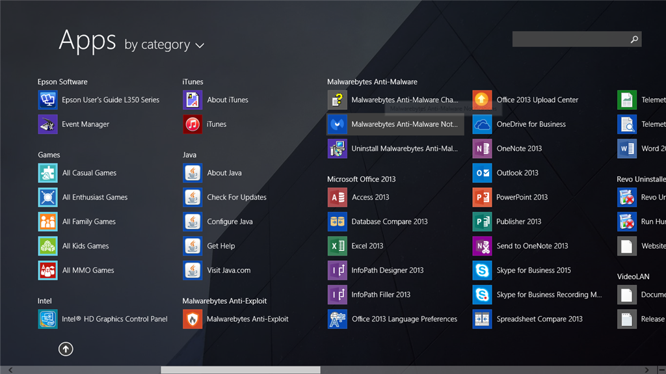Launch OneDrive for Business cloud icon
Viewport: 666px width, 374px height.
pos(482,124)
